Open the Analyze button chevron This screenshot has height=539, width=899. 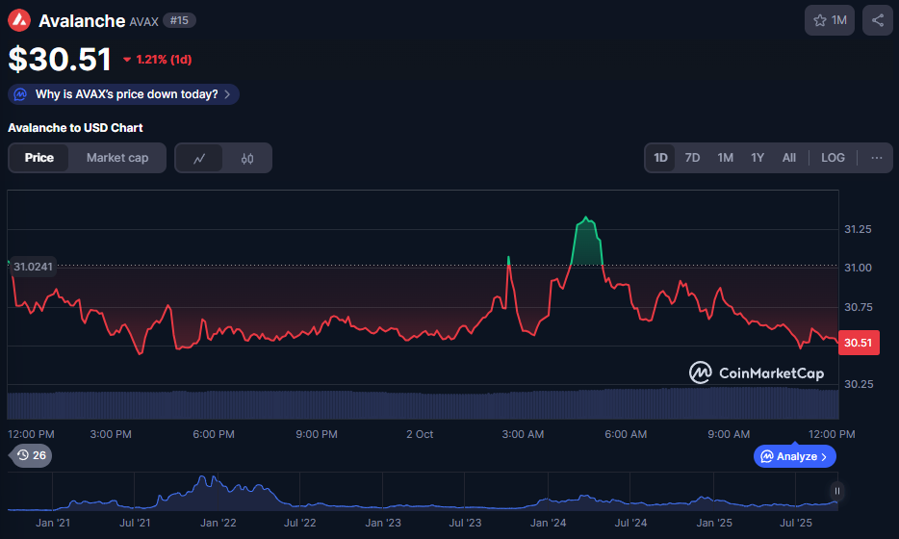[824, 457]
